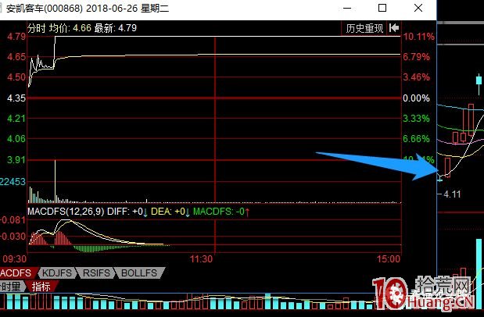484x317 pixels.
Task: Click the DEA: +0 value text
Action: point(168,212)
